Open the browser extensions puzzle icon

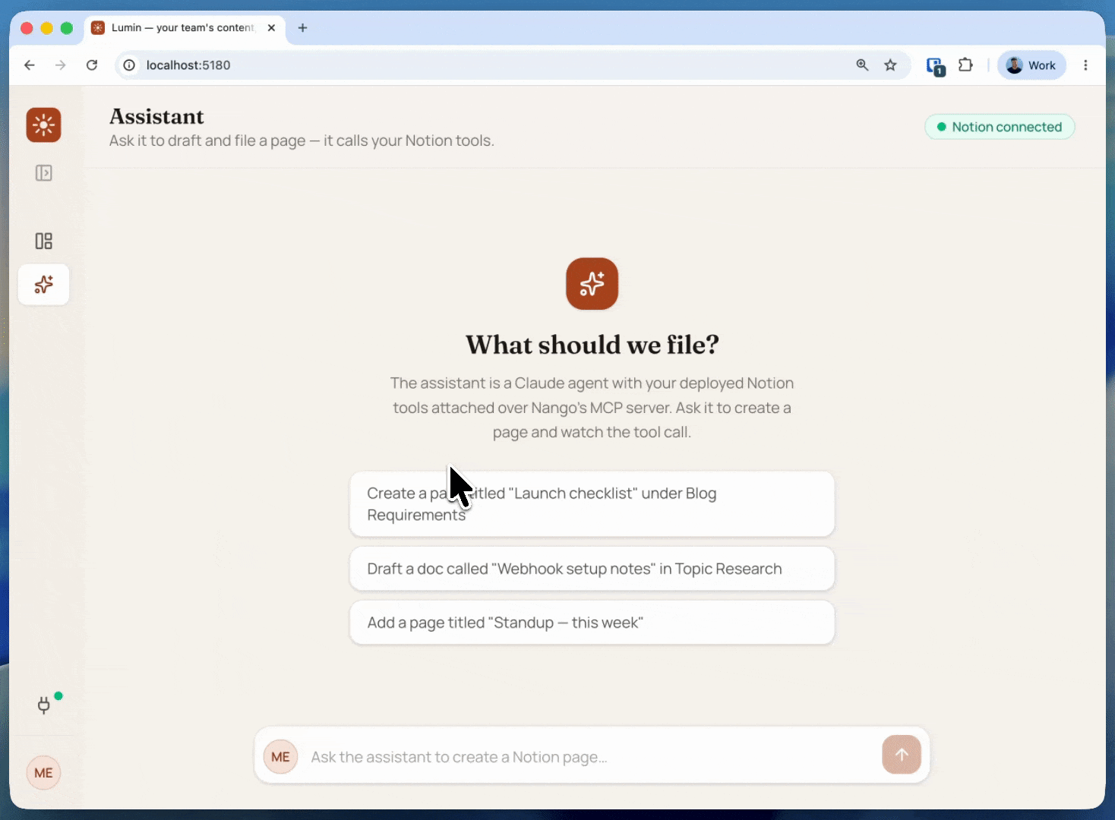click(x=965, y=65)
